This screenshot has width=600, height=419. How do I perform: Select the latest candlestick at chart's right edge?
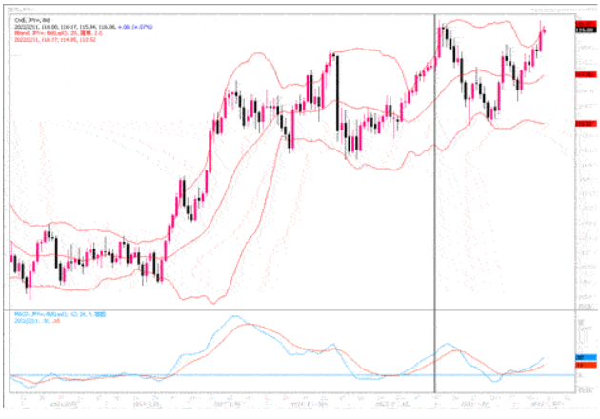pos(544,31)
